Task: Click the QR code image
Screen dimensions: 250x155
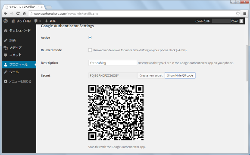Action: click(116, 112)
